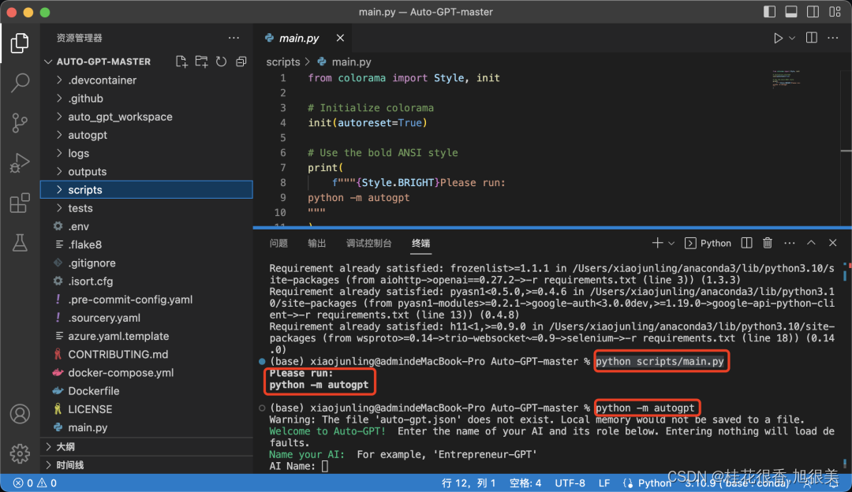
Task: Expand the tests folder
Action: [147, 208]
